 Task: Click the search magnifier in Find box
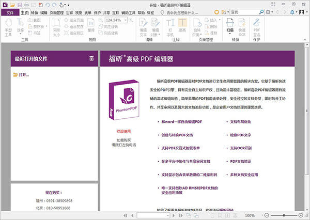(x=261, y=12)
